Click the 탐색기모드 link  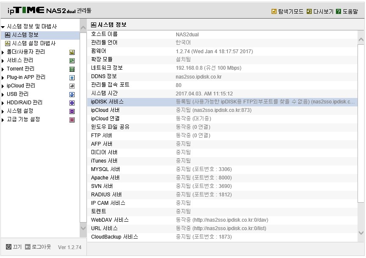pyautogui.click(x=291, y=11)
